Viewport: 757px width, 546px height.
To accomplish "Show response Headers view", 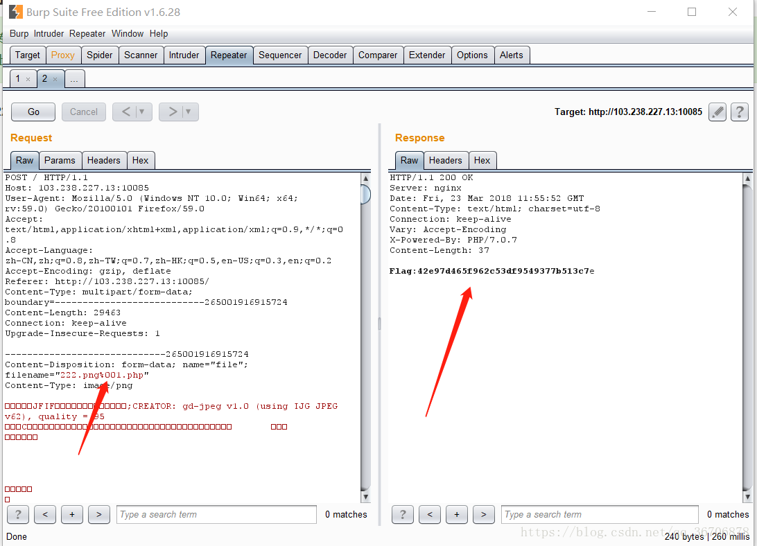I will pos(446,160).
